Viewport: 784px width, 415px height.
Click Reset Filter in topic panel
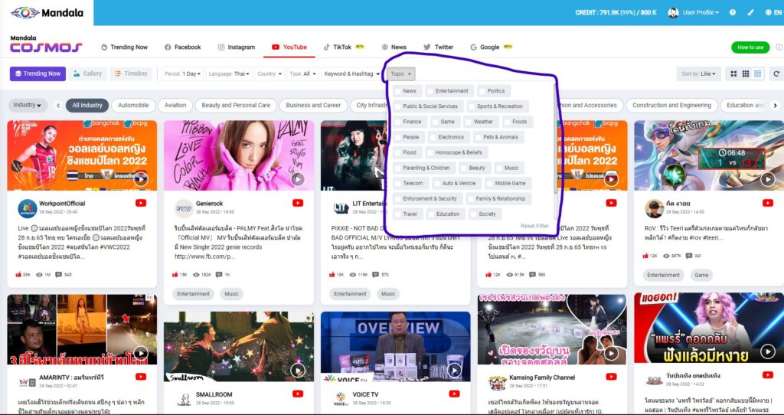coord(534,226)
